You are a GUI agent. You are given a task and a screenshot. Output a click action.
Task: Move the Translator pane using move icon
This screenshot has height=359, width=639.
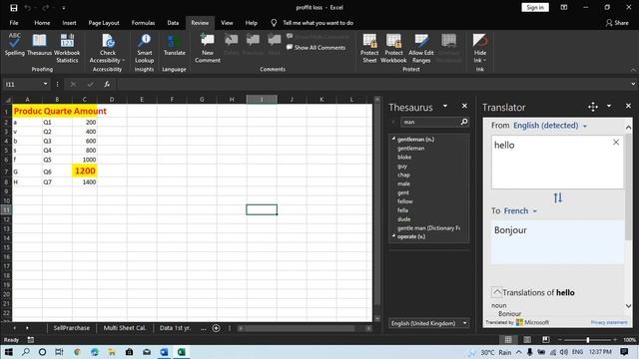(x=593, y=107)
